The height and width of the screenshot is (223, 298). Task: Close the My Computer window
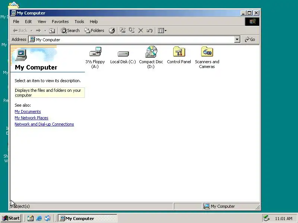(256, 13)
